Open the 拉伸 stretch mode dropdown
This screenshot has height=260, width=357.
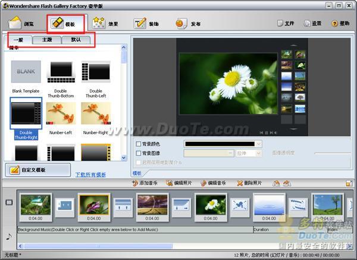(249, 153)
